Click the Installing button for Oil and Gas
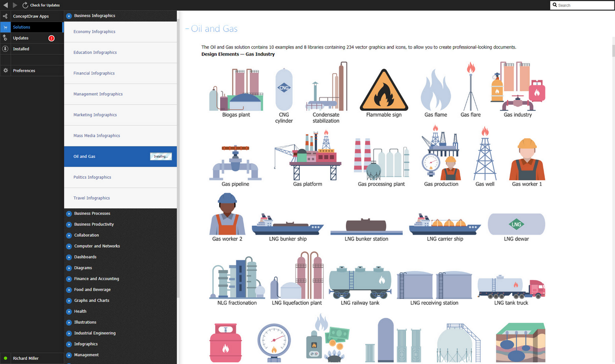 (x=160, y=157)
